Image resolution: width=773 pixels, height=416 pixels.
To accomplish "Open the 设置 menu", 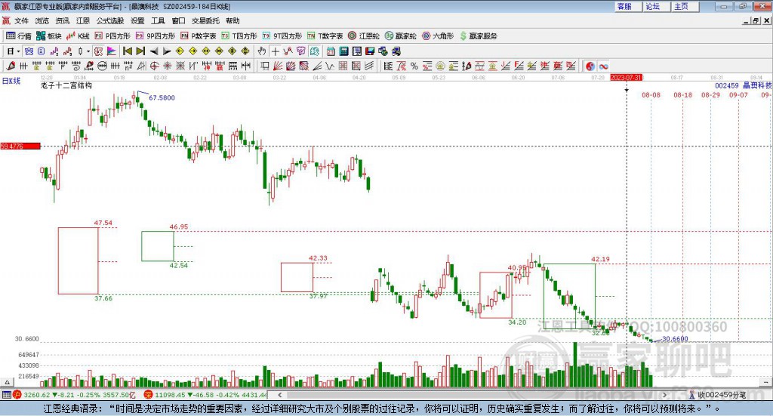I will coord(137,20).
